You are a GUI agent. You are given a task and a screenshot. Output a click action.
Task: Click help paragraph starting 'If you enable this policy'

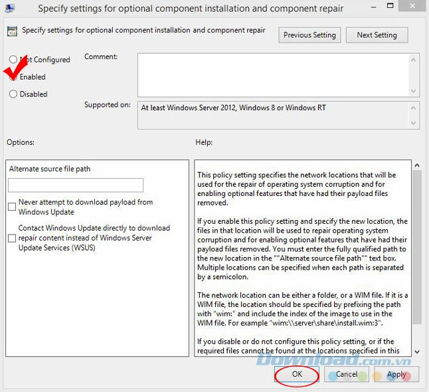point(302,249)
